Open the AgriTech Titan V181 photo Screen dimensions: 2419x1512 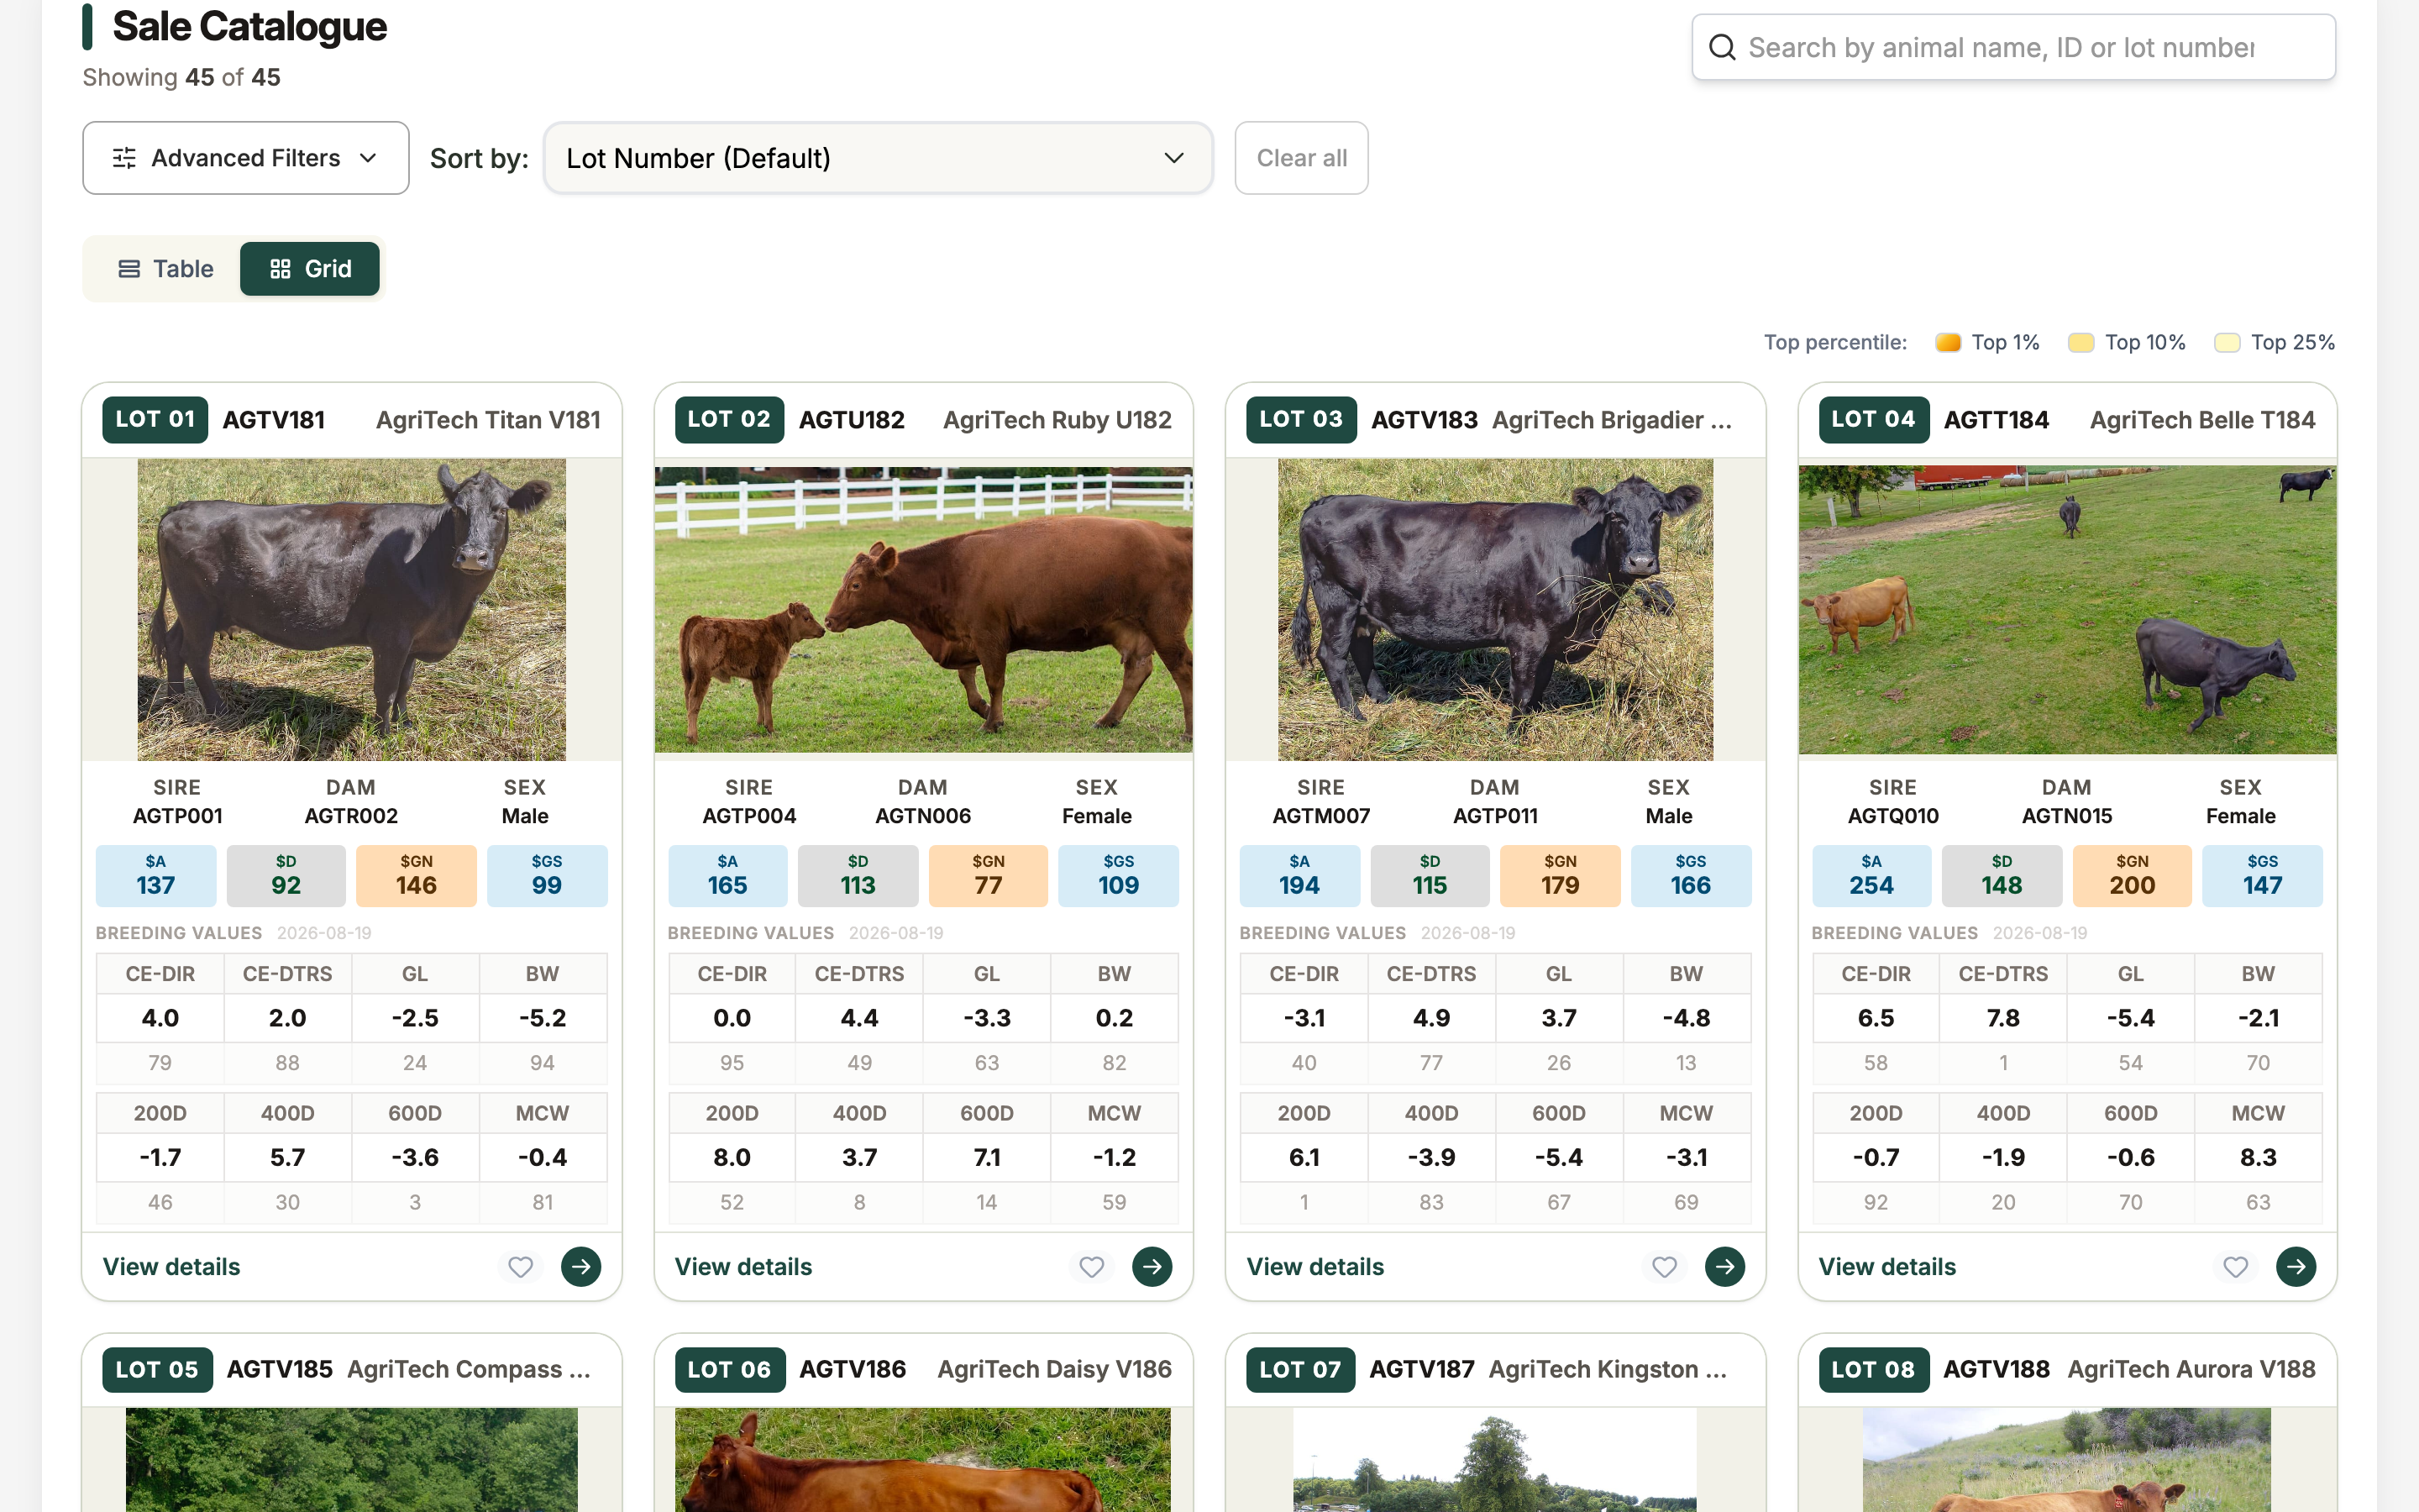tap(352, 610)
